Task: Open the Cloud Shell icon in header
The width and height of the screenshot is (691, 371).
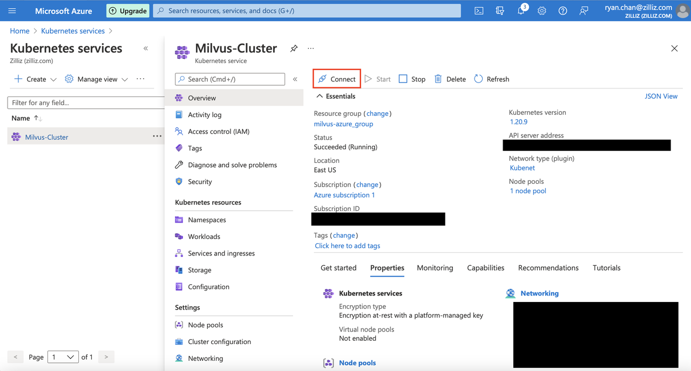Action: pyautogui.click(x=479, y=11)
